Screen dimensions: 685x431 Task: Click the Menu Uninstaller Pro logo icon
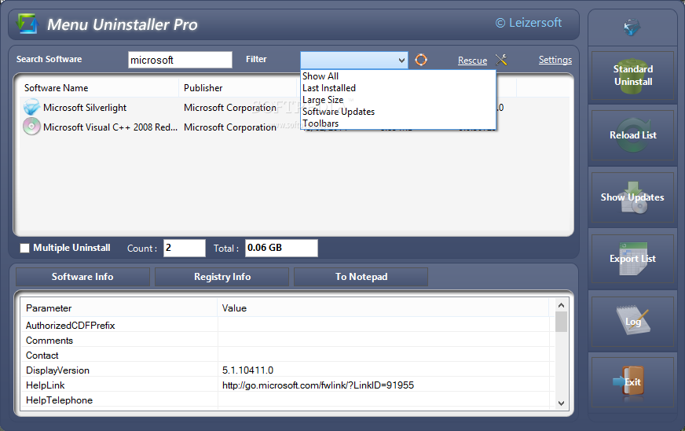(x=27, y=24)
